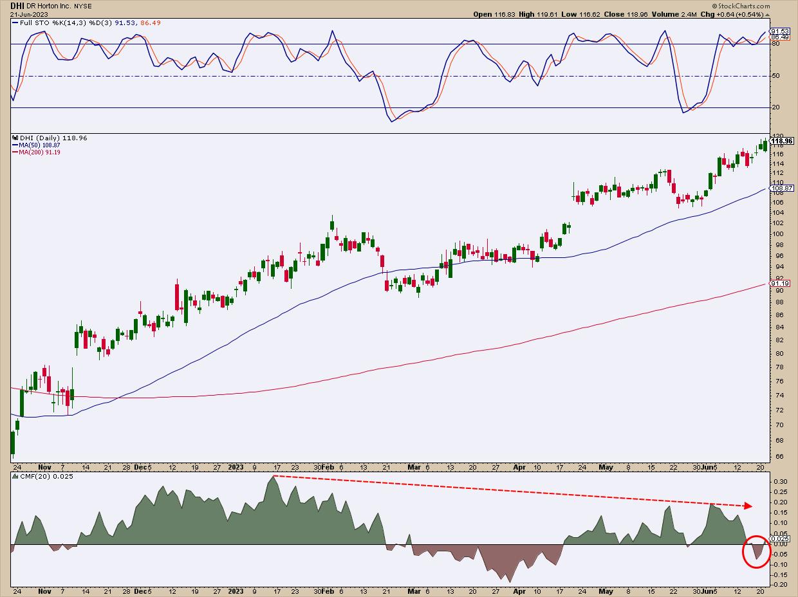Click the 0.025 CMF value tag on right axis
This screenshot has height=597, width=798.
[x=779, y=538]
